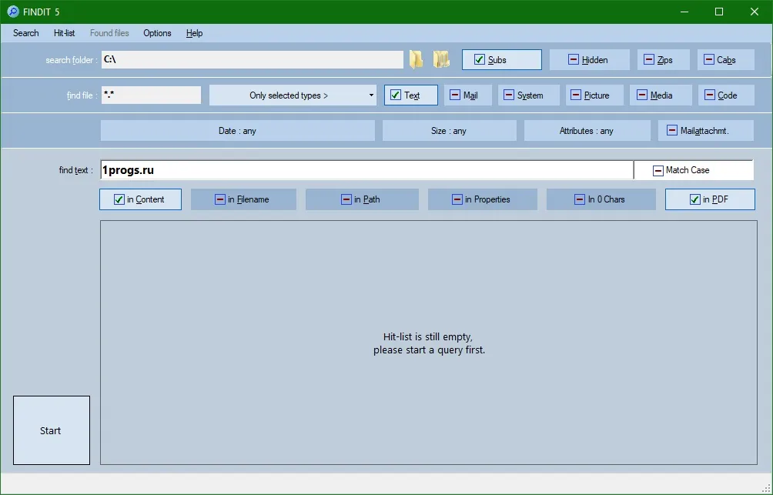
Task: Enable the Code file type
Action: [x=726, y=95]
